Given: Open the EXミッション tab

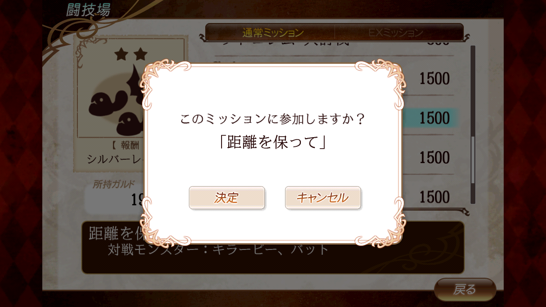Looking at the screenshot, I should [396, 33].
